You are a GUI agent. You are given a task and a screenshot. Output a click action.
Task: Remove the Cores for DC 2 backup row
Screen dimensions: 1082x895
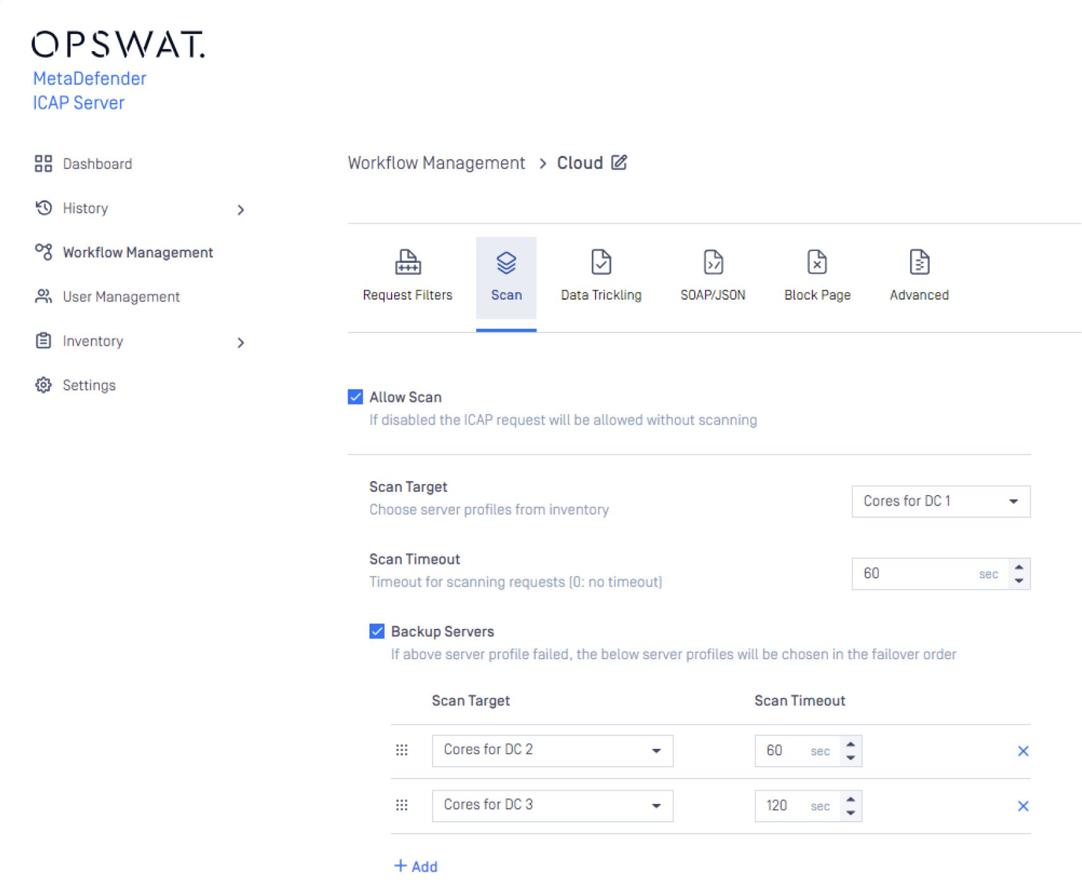click(1023, 751)
